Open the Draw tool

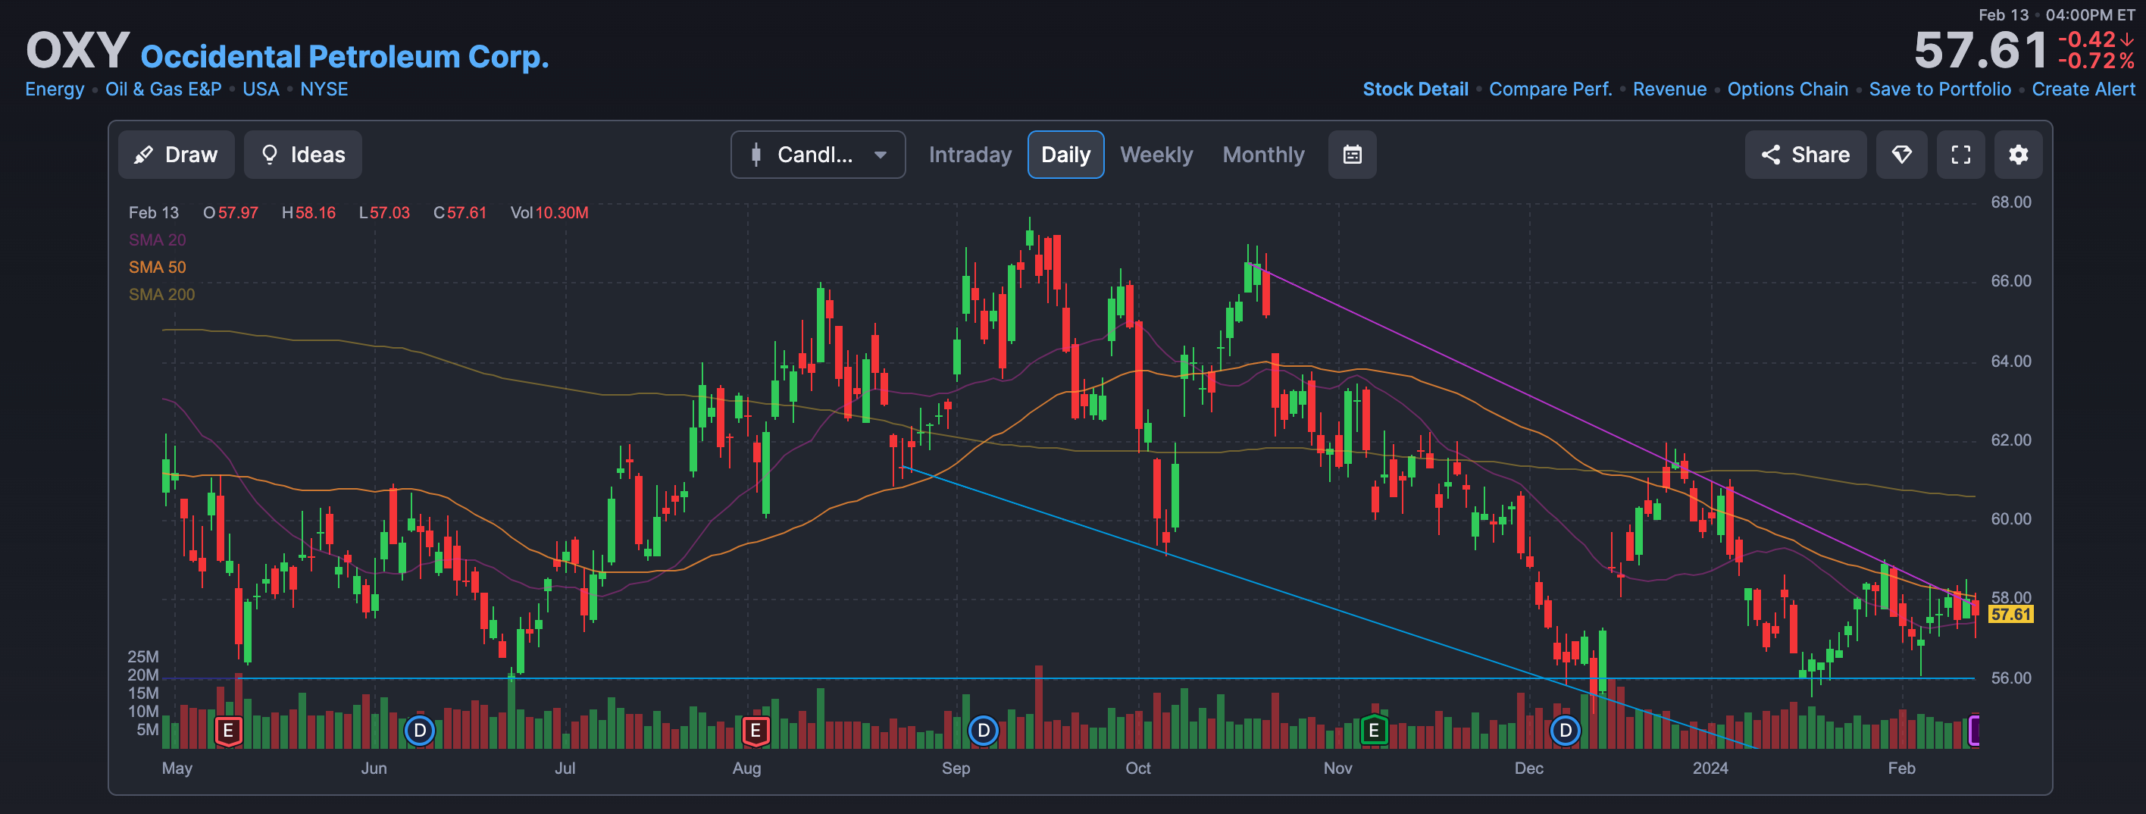[176, 154]
